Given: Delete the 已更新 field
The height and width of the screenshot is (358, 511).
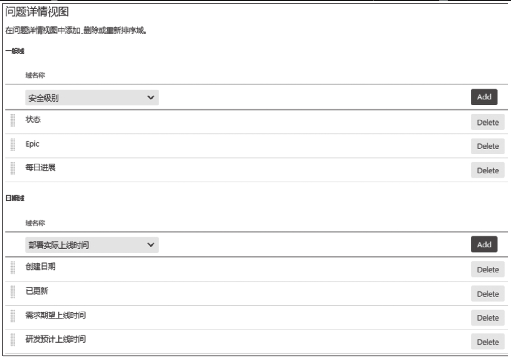Looking at the screenshot, I should (x=487, y=294).
